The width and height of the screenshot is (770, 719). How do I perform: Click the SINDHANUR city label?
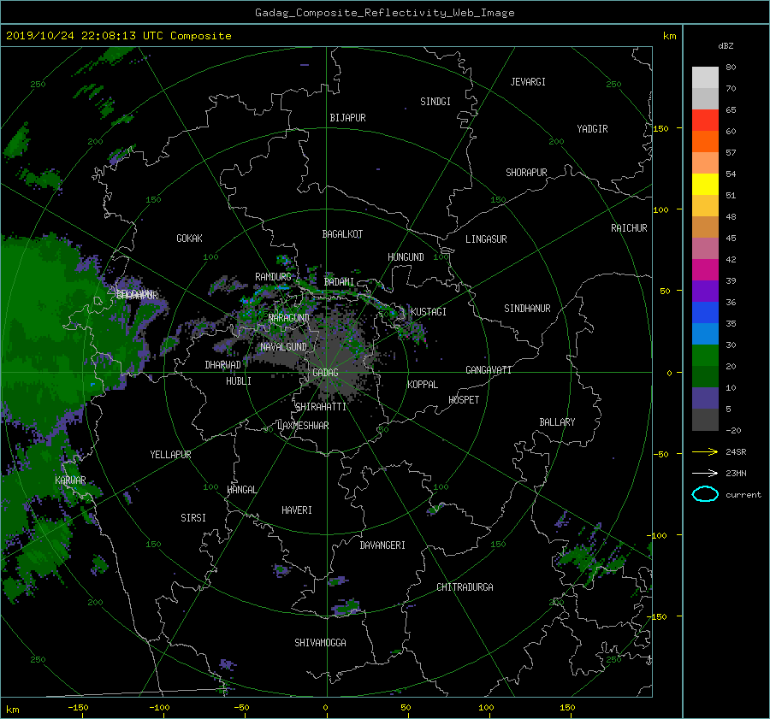pyautogui.click(x=527, y=309)
